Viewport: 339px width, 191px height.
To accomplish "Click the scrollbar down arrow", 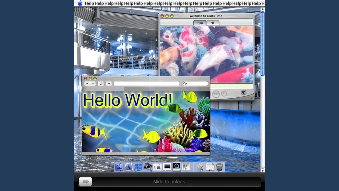I will pos(262,170).
